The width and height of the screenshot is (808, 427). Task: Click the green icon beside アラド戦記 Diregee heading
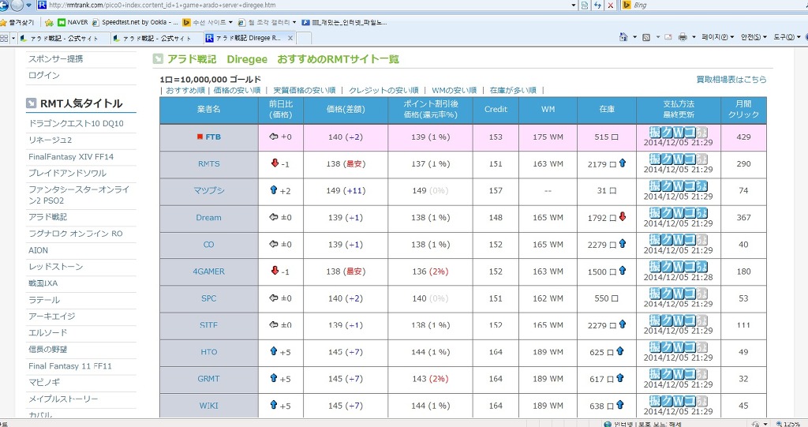158,58
